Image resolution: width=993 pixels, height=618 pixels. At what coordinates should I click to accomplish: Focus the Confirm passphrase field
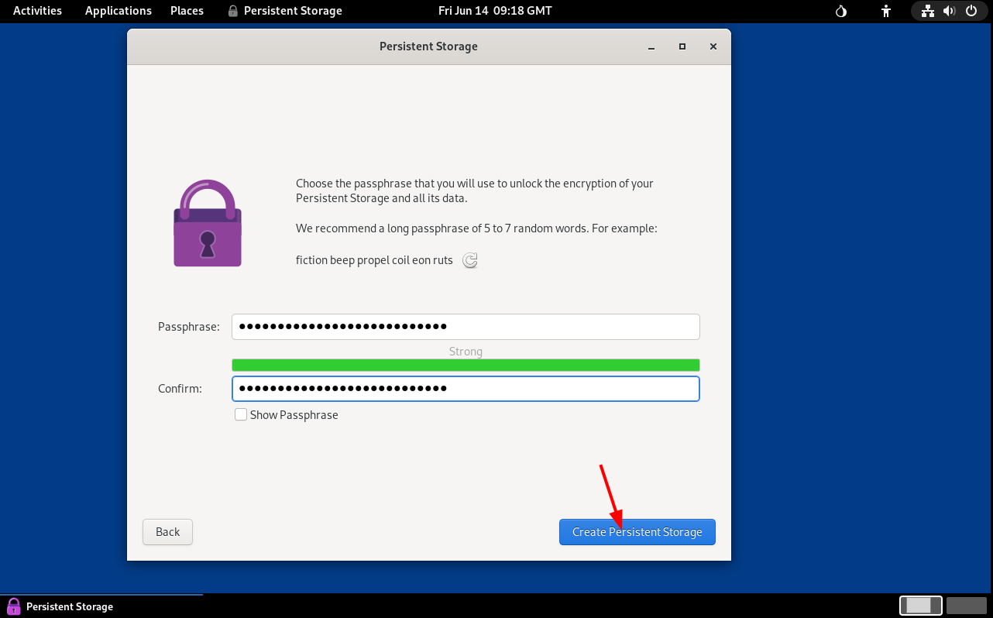(x=466, y=389)
